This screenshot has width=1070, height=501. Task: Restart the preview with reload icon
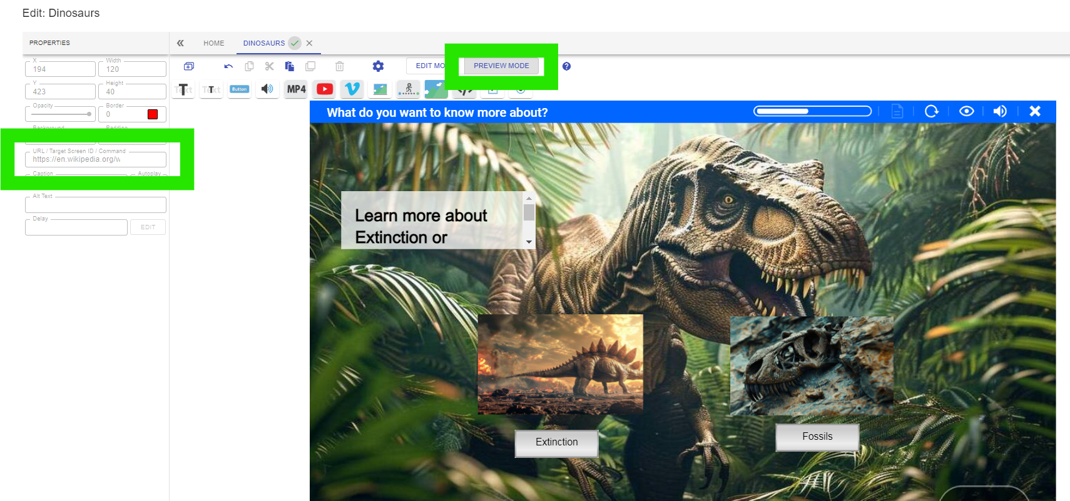[x=932, y=111]
